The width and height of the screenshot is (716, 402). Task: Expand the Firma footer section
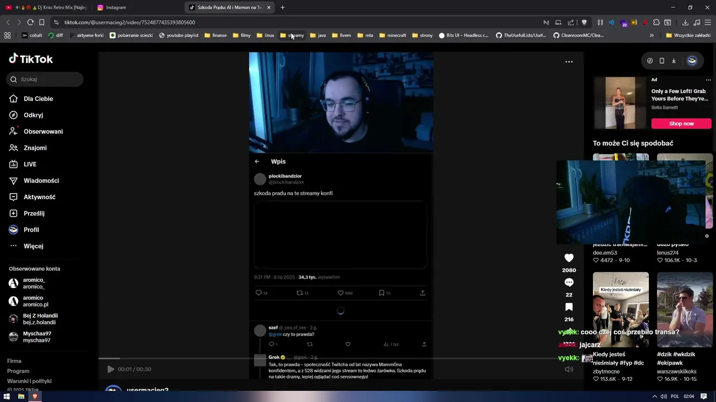[x=15, y=361]
